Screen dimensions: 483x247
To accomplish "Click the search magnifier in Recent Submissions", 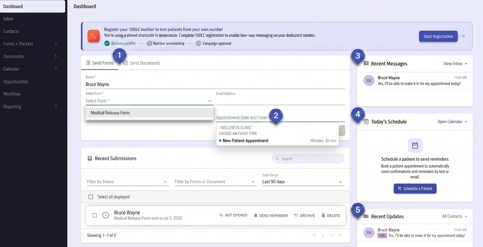I will coord(278,159).
